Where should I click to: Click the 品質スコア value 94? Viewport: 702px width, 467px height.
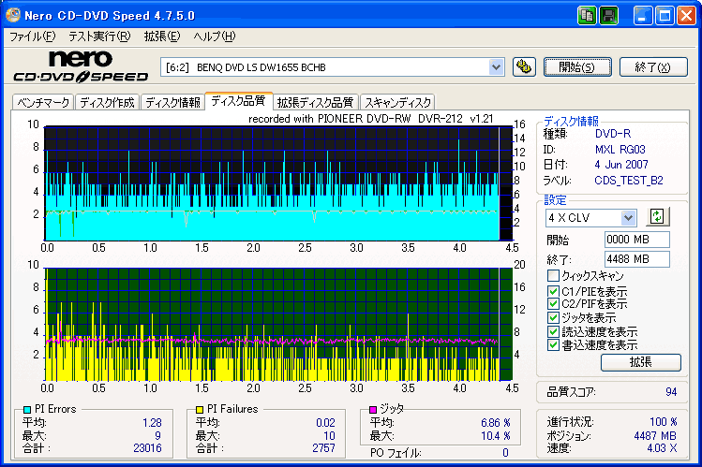tap(671, 392)
